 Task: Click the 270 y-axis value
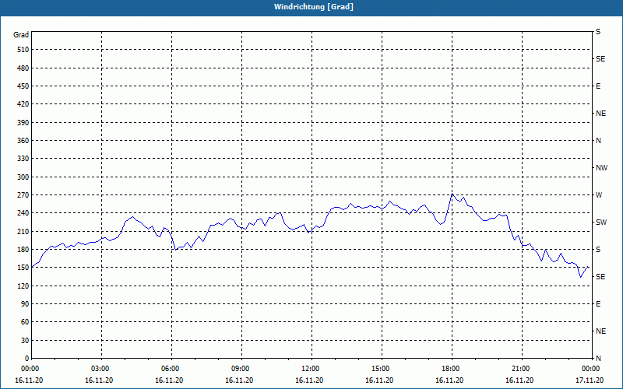coord(23,195)
